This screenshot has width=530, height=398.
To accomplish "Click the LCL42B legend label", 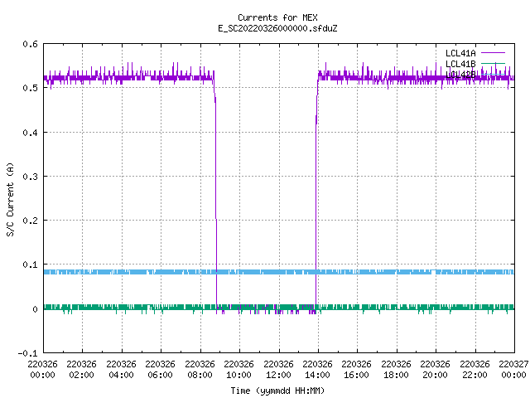I will tap(460, 75).
